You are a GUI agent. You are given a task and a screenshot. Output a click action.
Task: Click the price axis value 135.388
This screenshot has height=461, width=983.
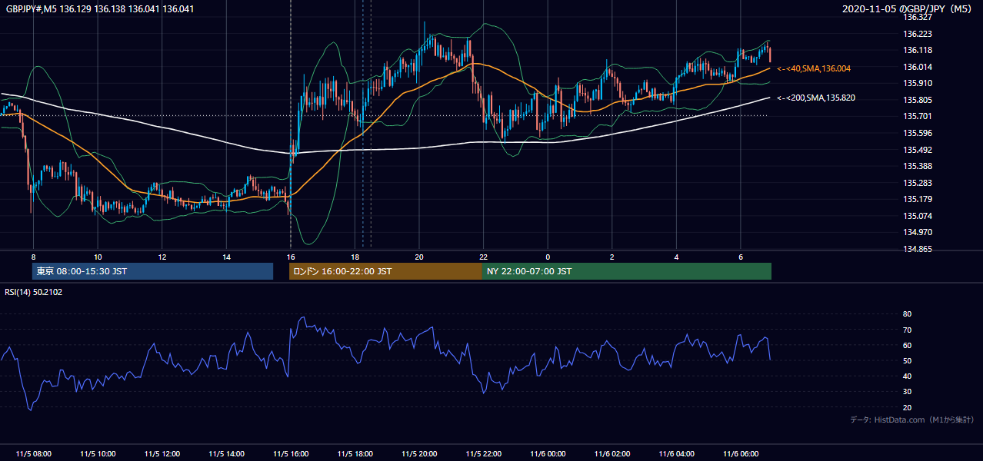pos(916,166)
